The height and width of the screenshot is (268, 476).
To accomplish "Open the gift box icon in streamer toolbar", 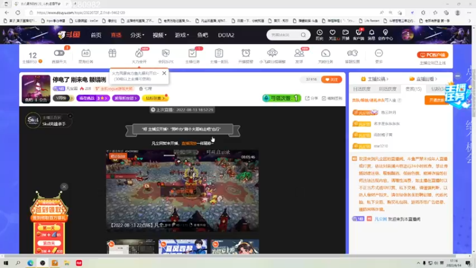I will (x=112, y=53).
